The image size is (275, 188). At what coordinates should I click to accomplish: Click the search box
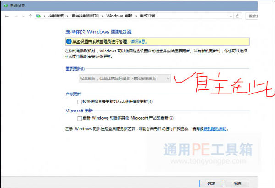[252, 16]
